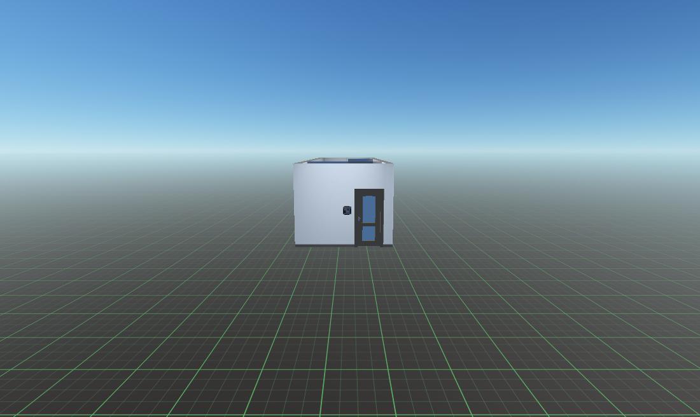The width and height of the screenshot is (700, 417).
Task: Click the door's bottom threshold
Action: click(x=369, y=245)
